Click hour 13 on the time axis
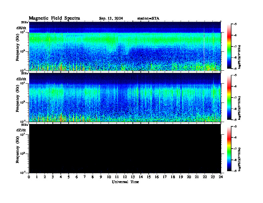Image resolution: width=263 pixels, height=203 pixels. (133, 177)
